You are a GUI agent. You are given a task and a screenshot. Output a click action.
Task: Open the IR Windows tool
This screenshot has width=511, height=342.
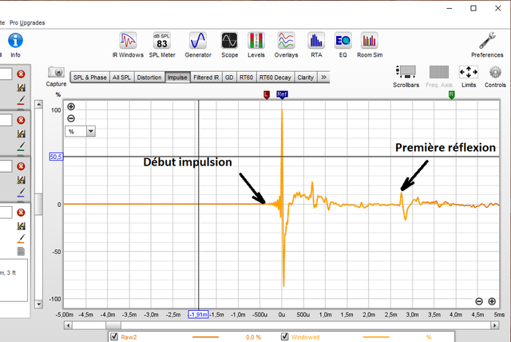click(x=128, y=45)
